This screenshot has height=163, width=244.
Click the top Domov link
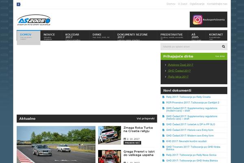(x=171, y=4)
